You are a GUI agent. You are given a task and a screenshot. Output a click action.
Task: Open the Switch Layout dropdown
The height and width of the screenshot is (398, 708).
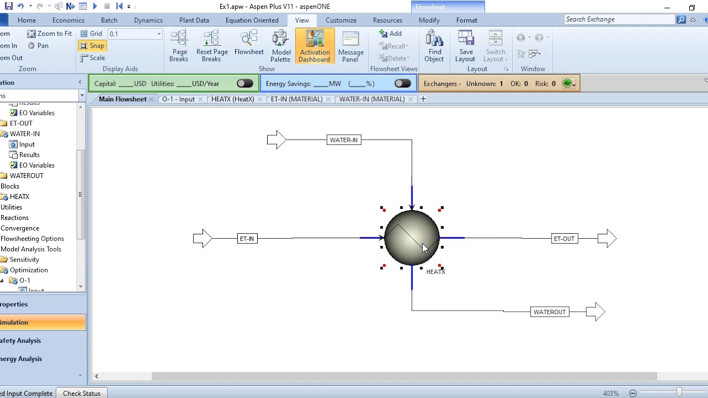coord(495,46)
